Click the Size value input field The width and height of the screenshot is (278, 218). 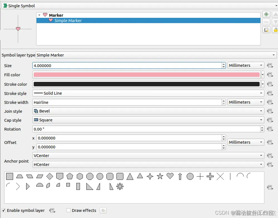pos(127,66)
